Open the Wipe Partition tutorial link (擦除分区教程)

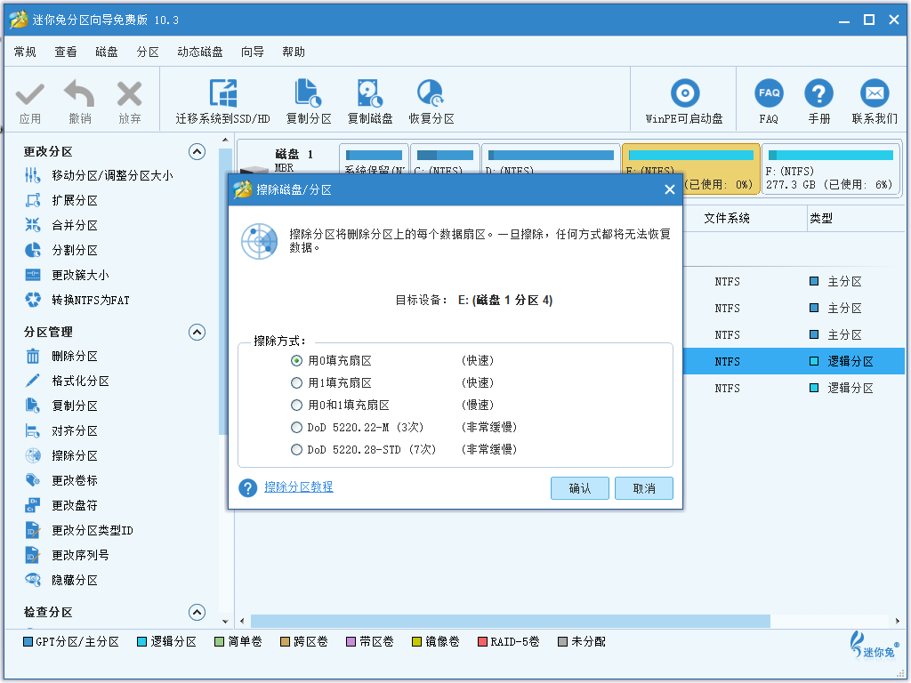(299, 486)
